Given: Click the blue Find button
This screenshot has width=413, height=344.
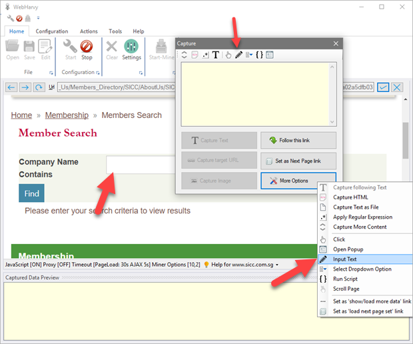Looking at the screenshot, I should tap(31, 193).
